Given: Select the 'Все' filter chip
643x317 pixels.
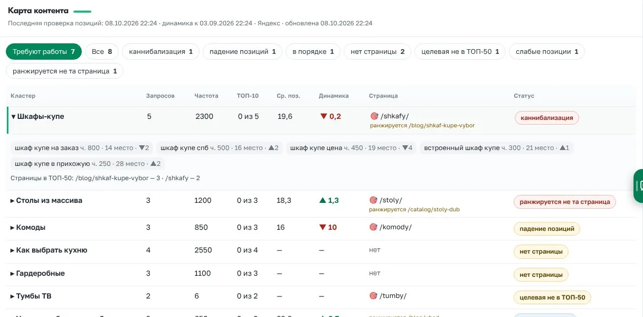Looking at the screenshot, I should coord(102,52).
